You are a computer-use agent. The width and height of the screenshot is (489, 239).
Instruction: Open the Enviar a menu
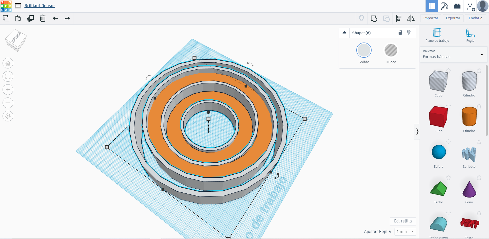[x=476, y=18]
